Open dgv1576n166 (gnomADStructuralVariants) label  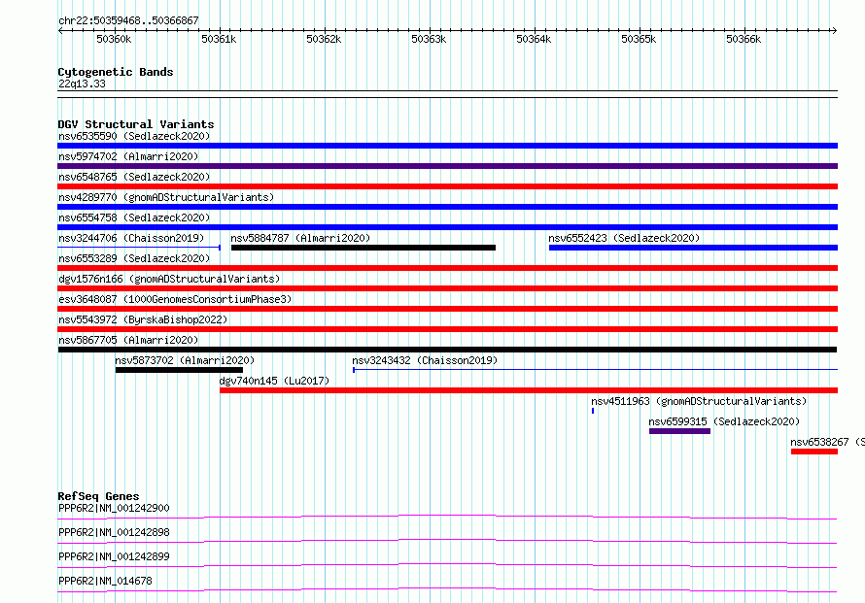[x=169, y=279]
